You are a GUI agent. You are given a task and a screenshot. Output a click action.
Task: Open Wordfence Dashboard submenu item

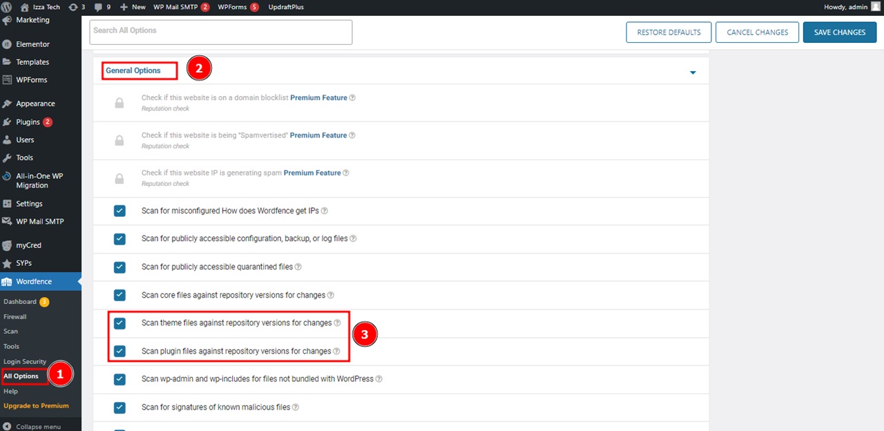tap(20, 302)
